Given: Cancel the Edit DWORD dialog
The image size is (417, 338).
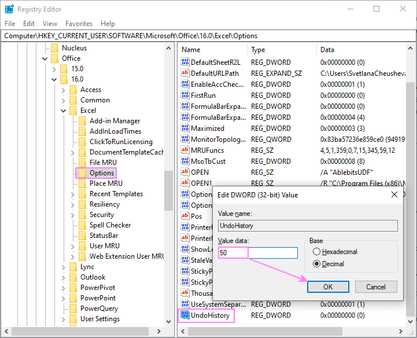Looking at the screenshot, I should [375, 286].
